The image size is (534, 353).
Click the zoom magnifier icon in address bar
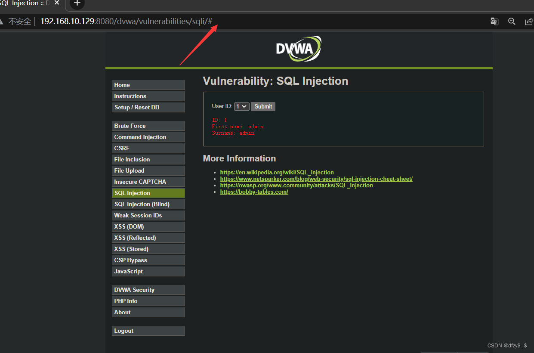coord(512,22)
